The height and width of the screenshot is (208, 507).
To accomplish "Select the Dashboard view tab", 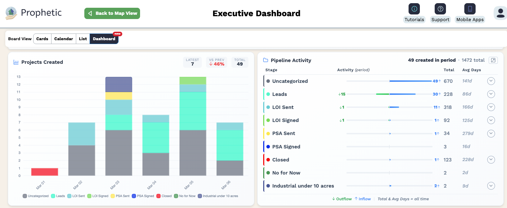I will pyautogui.click(x=104, y=39).
